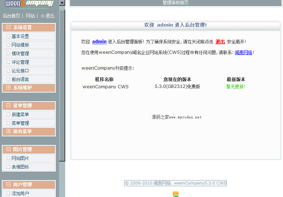Screen dimensions: 283x197
Task: Go to 后台首页 in top navigation
Action: click(x=12, y=16)
